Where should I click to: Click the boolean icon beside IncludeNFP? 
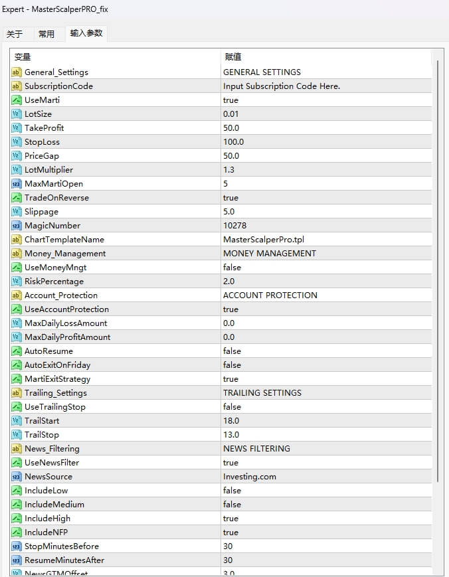[x=17, y=532]
